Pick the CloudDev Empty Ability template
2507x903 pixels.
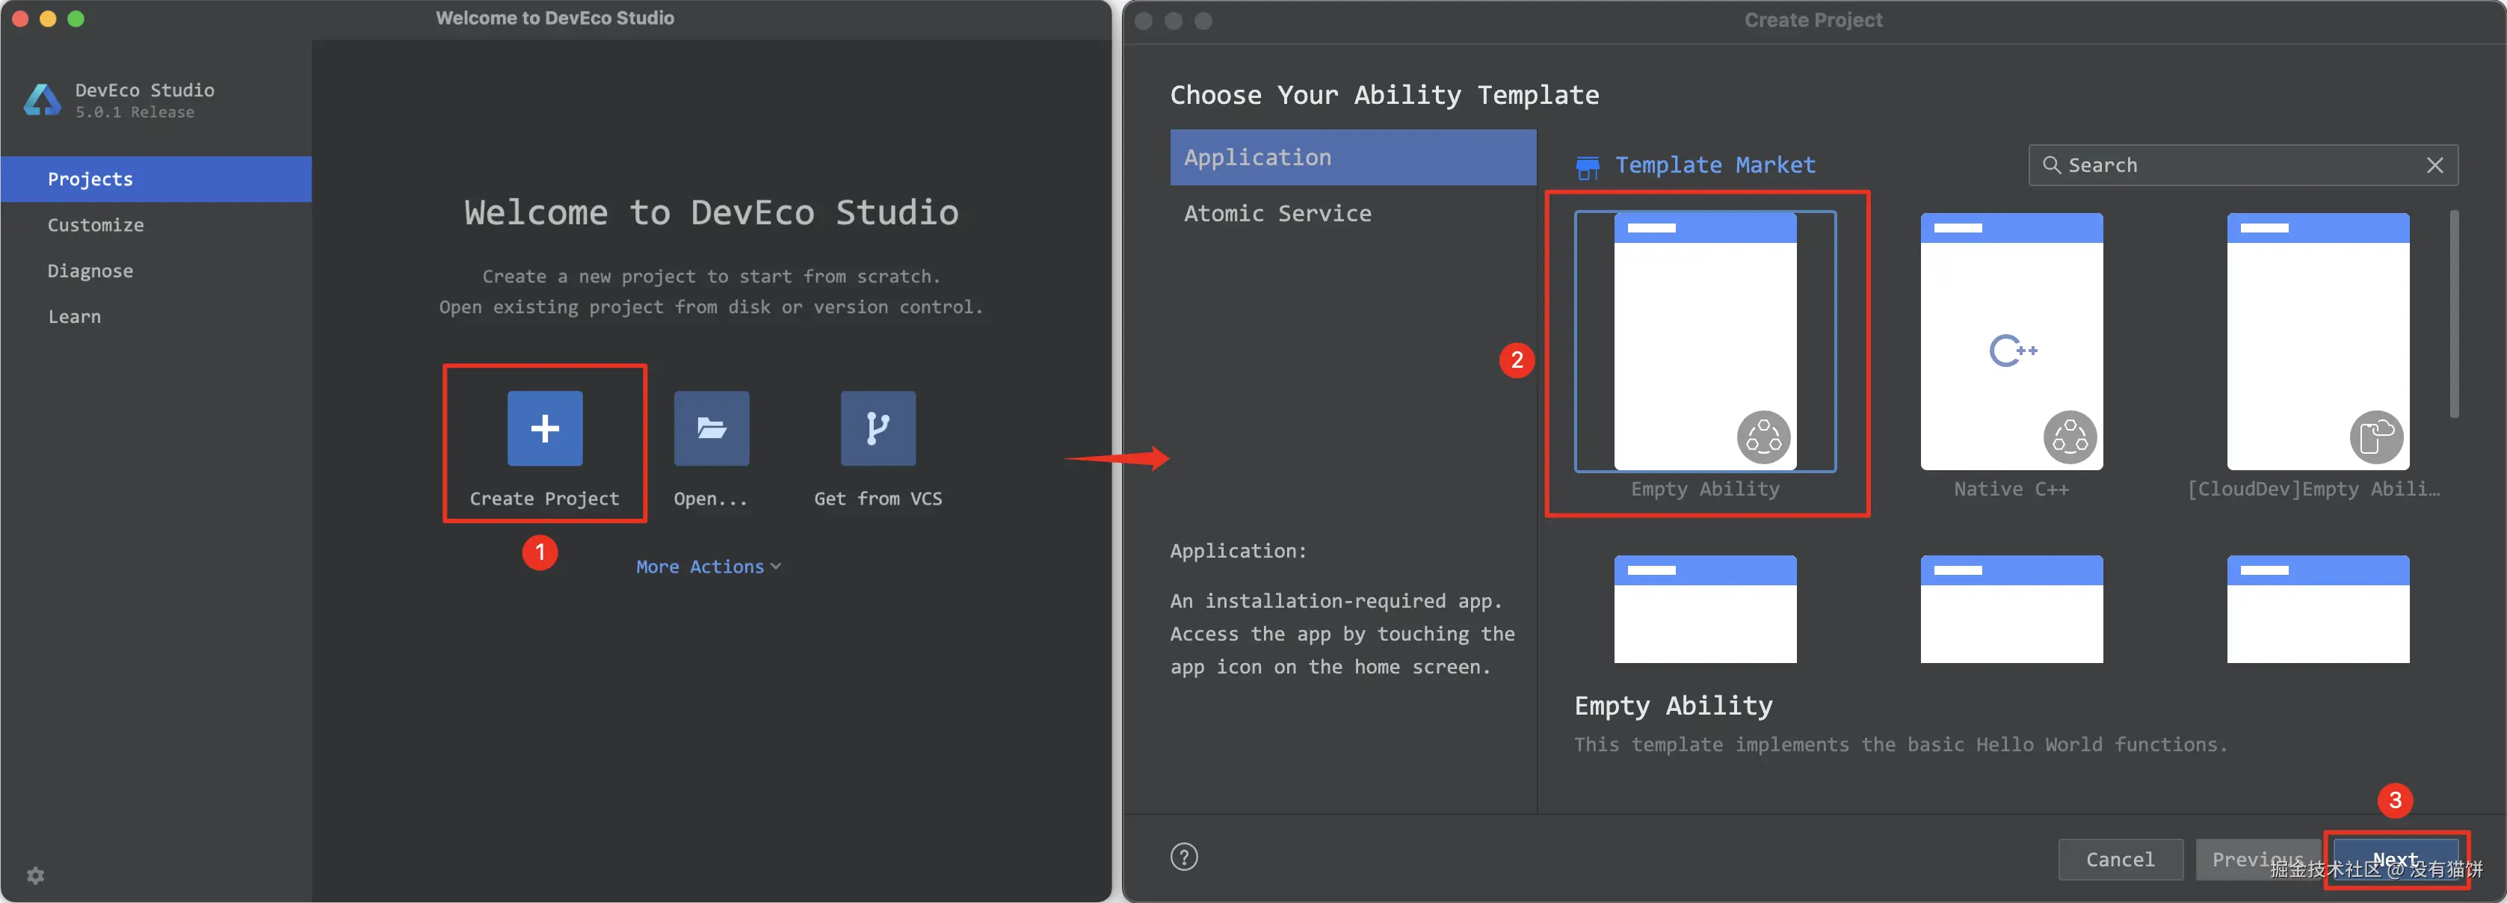tap(2317, 342)
